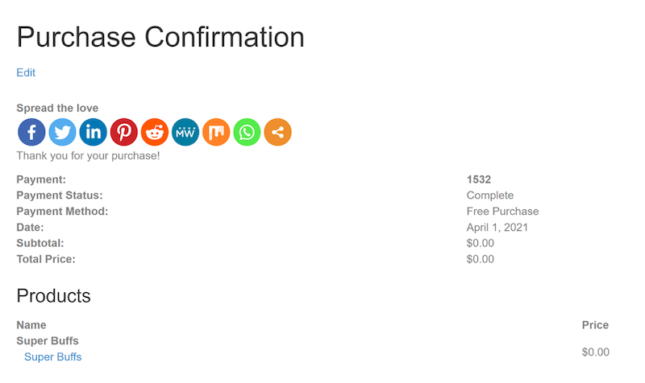
Task: Post to Reddit via alien icon
Action: point(155,132)
